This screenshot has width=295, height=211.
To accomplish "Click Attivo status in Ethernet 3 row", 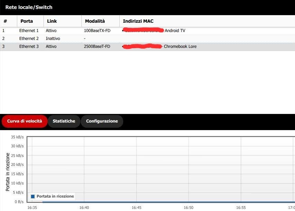I will point(51,46).
